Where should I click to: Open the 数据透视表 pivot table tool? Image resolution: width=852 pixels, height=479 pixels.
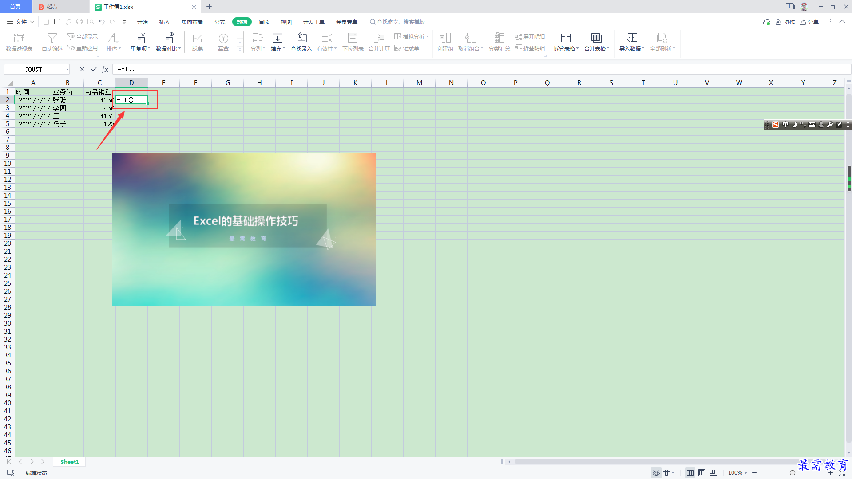coord(19,42)
